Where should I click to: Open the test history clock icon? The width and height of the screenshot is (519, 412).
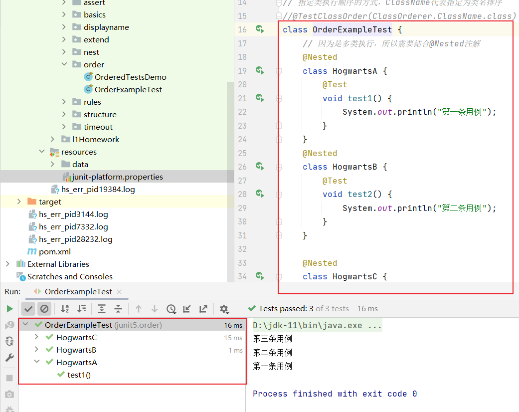[171, 309]
